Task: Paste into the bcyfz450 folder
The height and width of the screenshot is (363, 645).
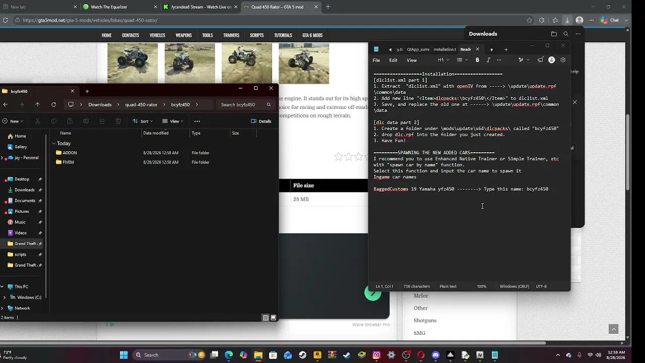Action: click(x=70, y=121)
